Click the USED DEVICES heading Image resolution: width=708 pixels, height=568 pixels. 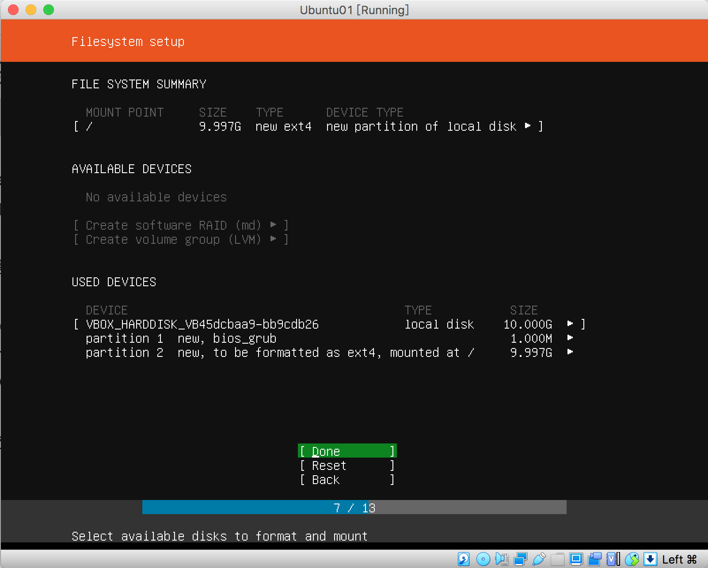(114, 282)
